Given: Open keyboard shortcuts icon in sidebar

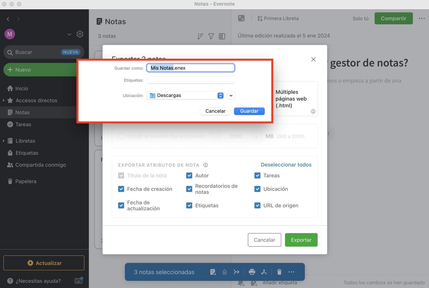Looking at the screenshot, I should click(79, 280).
